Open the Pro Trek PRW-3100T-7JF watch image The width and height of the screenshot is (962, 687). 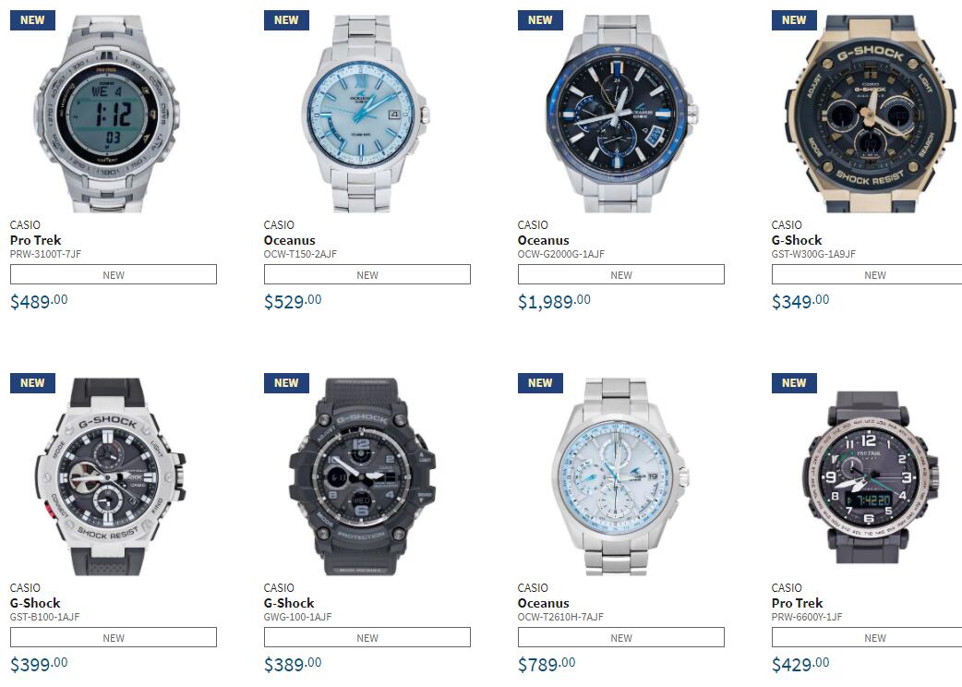107,114
